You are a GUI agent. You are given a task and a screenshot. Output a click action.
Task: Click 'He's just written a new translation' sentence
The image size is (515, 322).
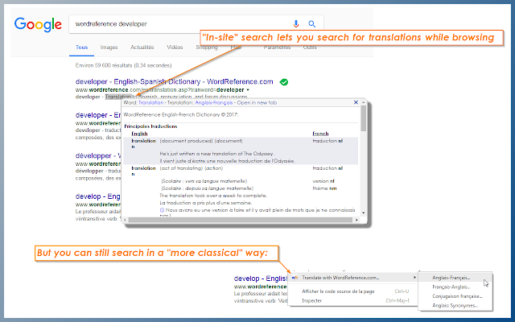pyautogui.click(x=216, y=154)
